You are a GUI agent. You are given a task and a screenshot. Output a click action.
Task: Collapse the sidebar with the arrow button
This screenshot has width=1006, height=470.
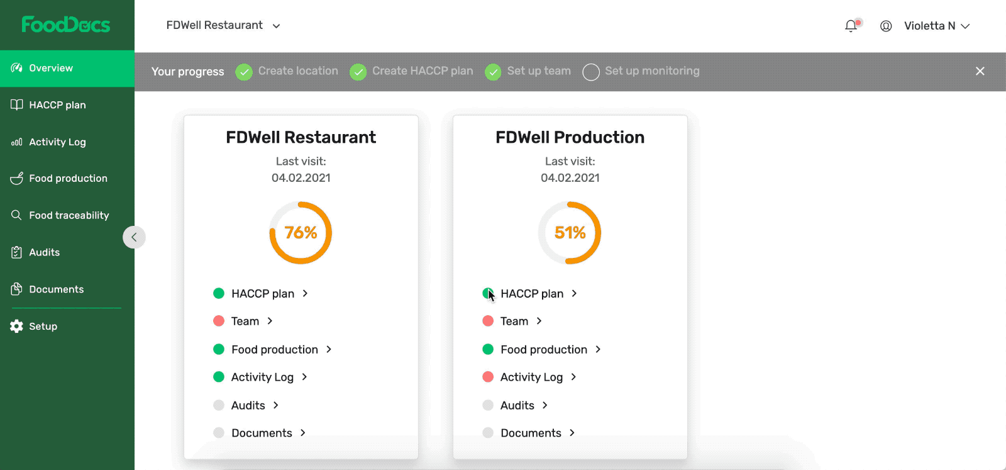click(134, 237)
